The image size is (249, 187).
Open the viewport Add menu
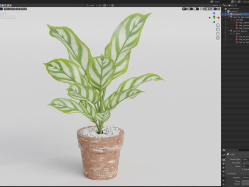[18, 9]
